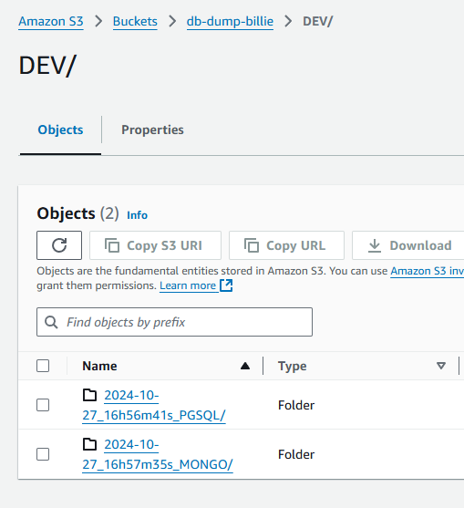Focus the Find objects by prefix field

point(174,322)
